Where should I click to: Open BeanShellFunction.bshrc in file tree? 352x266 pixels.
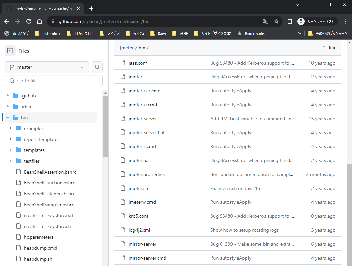click(49, 183)
